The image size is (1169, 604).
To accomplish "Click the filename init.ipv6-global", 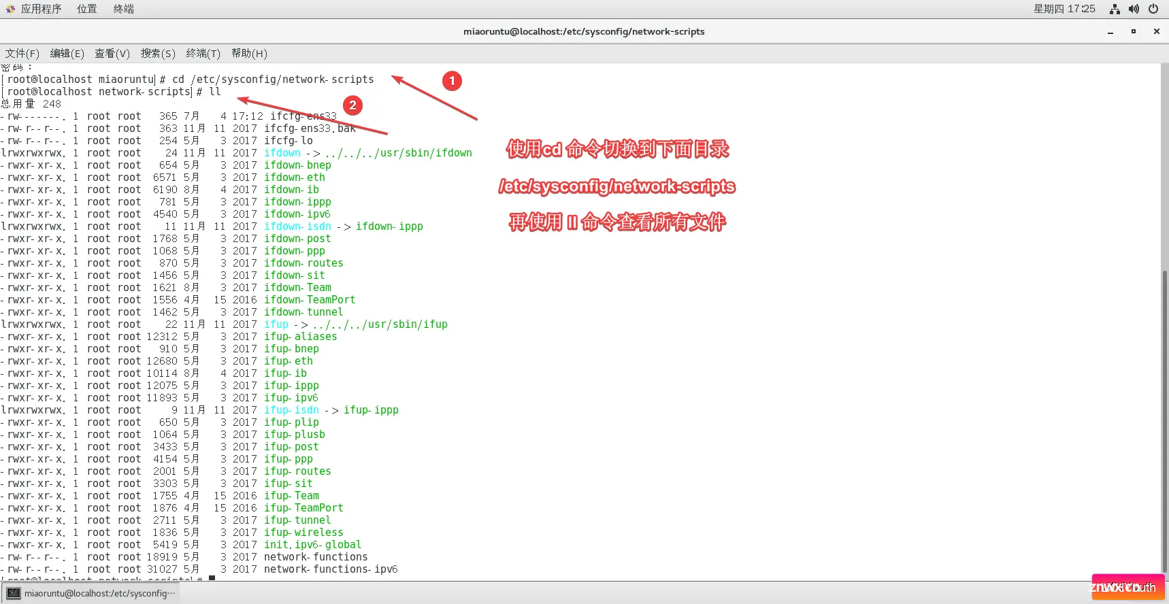I will tap(313, 545).
